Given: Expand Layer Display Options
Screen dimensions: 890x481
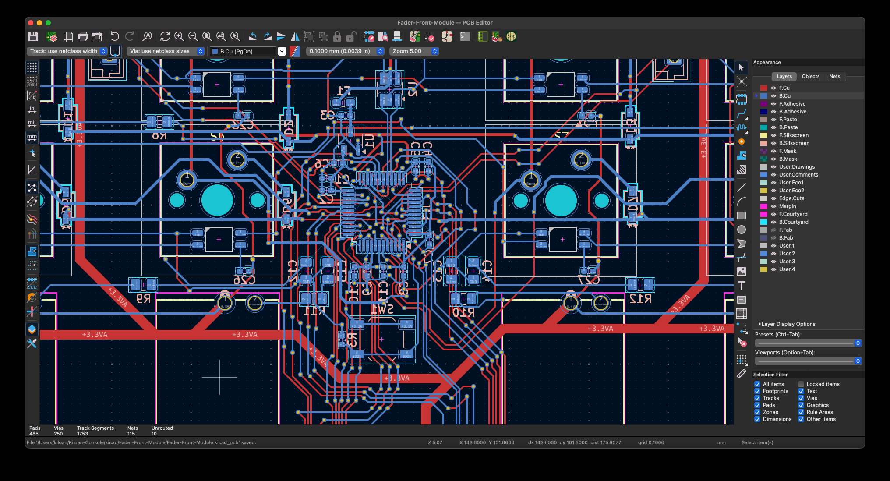Looking at the screenshot, I should pyautogui.click(x=788, y=324).
